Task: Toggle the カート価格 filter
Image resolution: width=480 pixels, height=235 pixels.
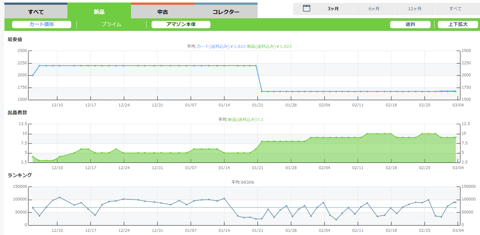Action: 41,24
